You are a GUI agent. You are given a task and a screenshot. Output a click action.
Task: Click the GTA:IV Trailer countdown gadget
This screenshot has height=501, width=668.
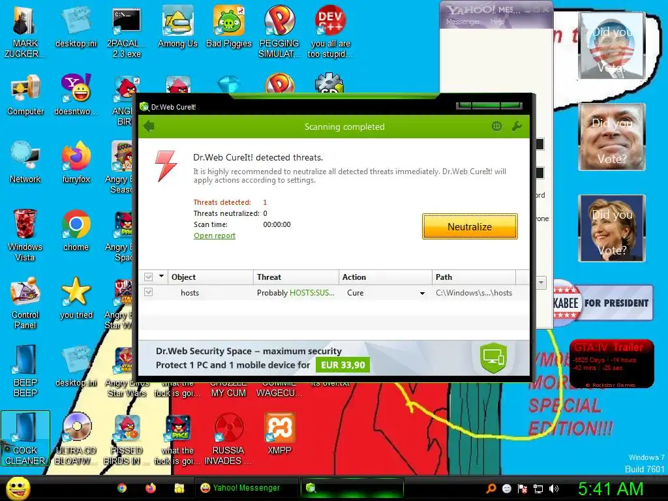tap(611, 363)
